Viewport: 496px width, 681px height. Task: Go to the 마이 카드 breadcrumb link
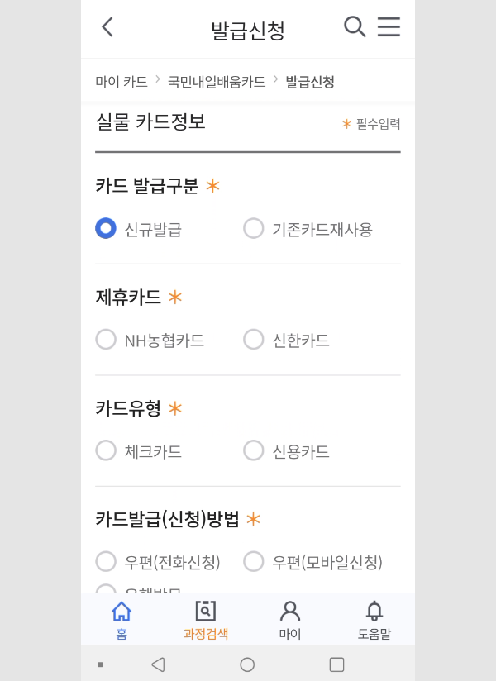pyautogui.click(x=122, y=82)
